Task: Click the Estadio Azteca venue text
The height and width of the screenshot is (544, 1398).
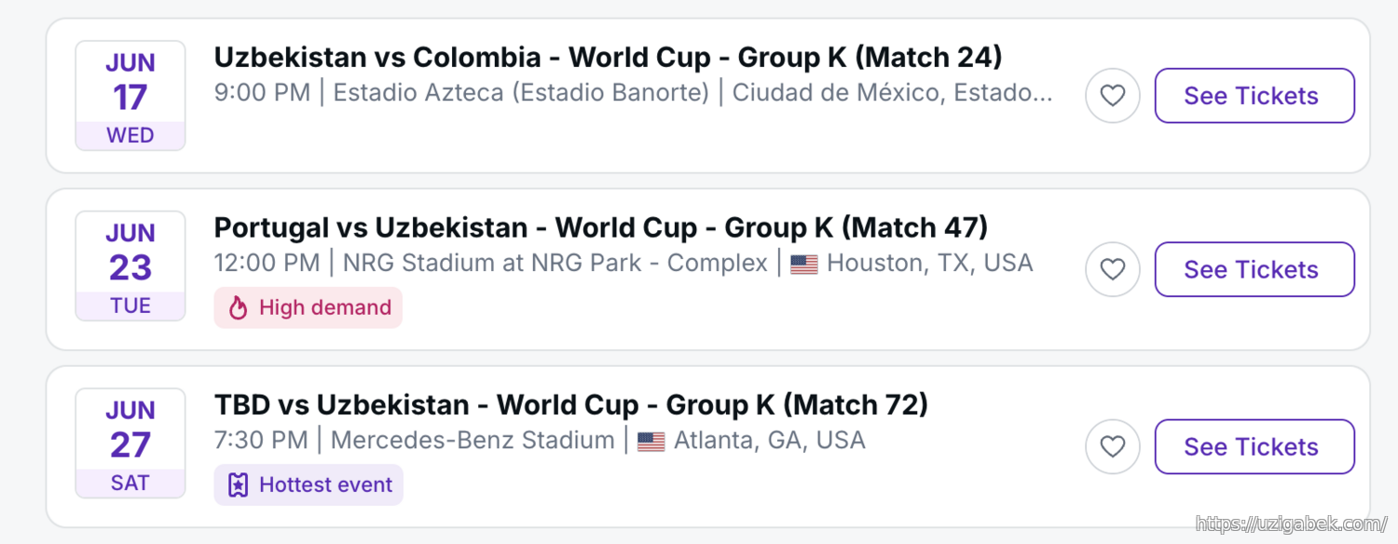Action: [521, 93]
